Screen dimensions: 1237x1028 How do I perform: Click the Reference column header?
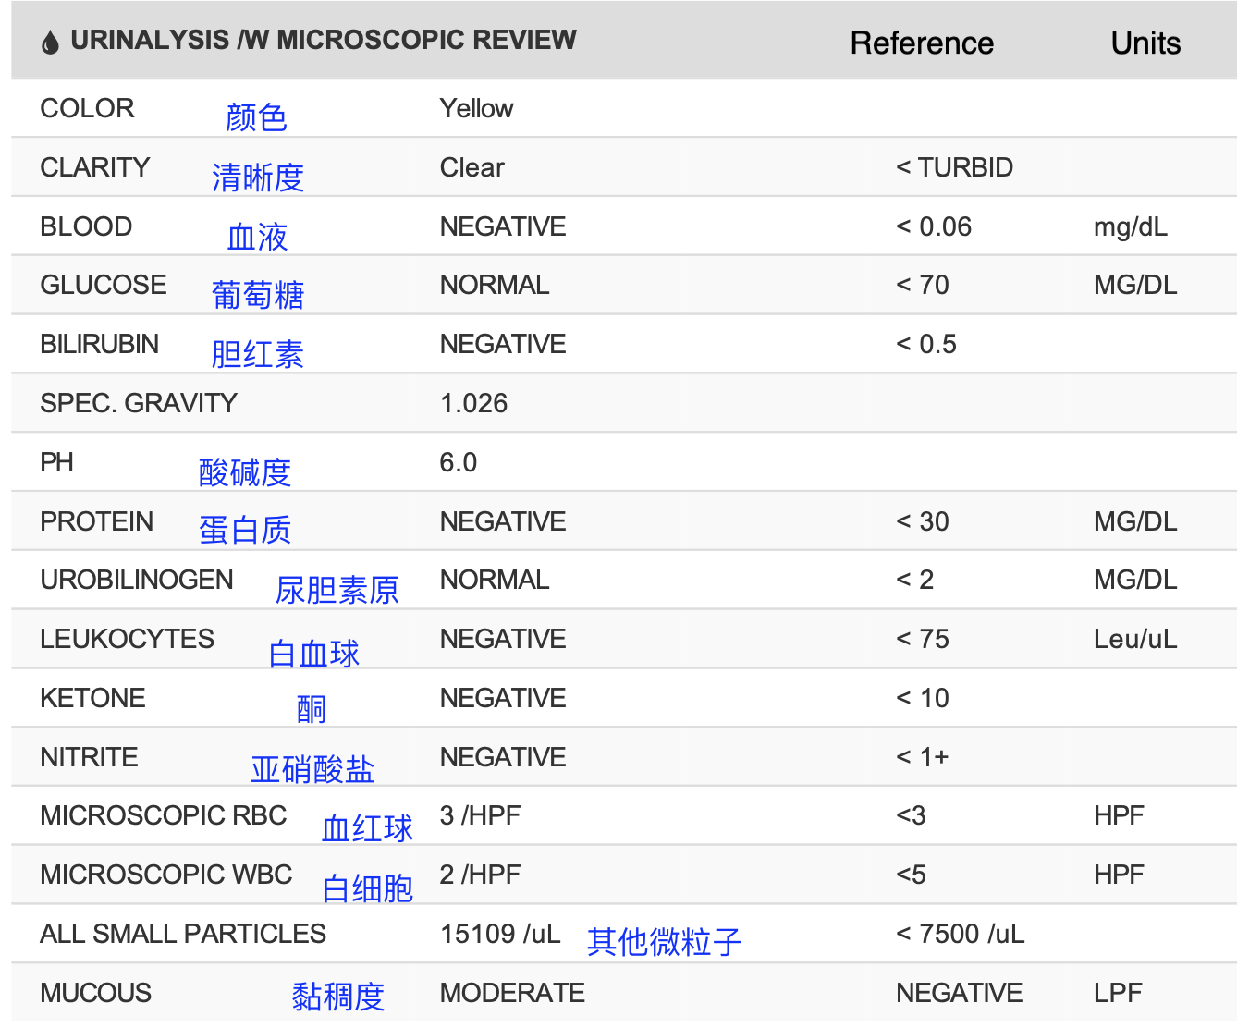(922, 43)
